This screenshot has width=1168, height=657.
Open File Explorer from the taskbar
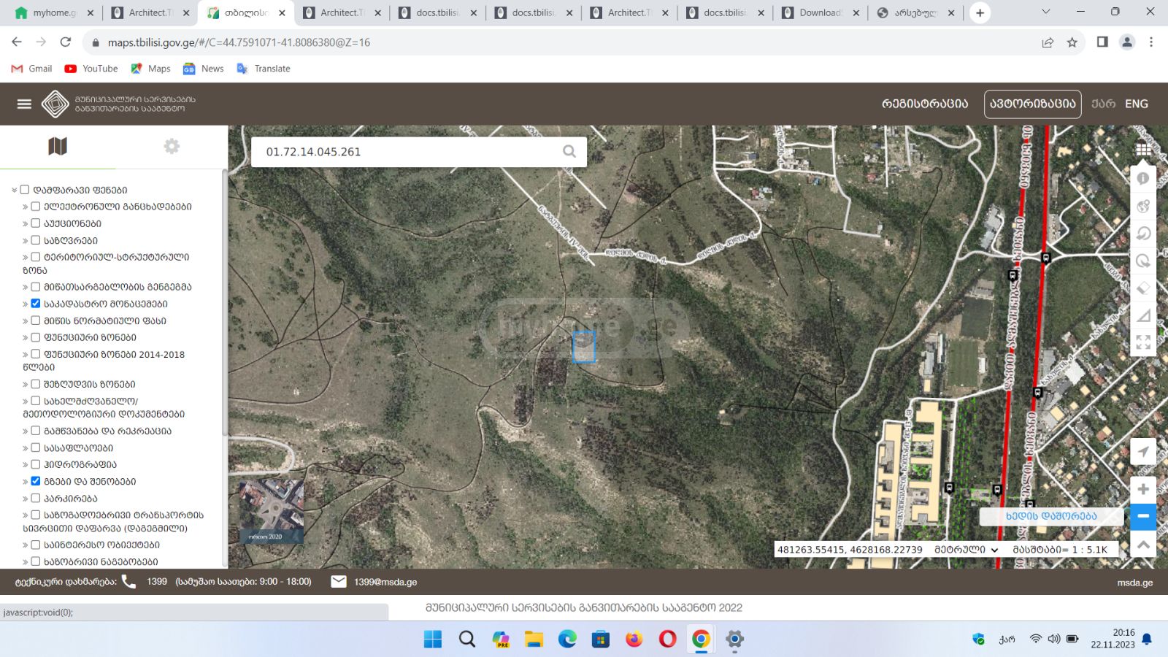[x=534, y=639]
